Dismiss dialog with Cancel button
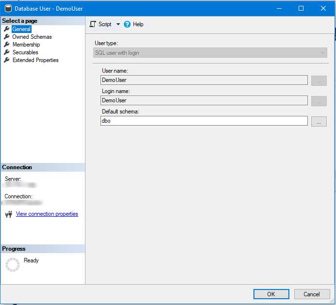 [312, 294]
